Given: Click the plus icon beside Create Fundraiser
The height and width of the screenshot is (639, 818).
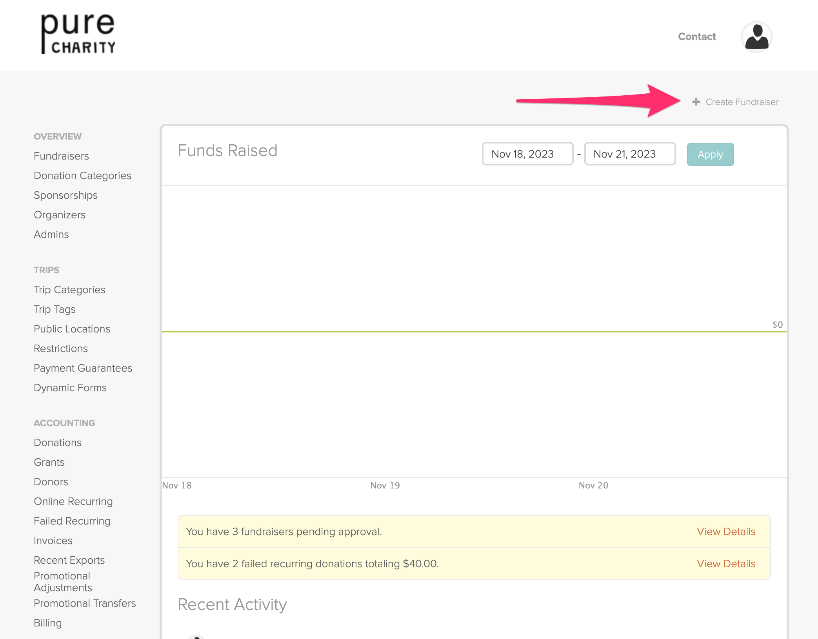Looking at the screenshot, I should click(x=696, y=102).
